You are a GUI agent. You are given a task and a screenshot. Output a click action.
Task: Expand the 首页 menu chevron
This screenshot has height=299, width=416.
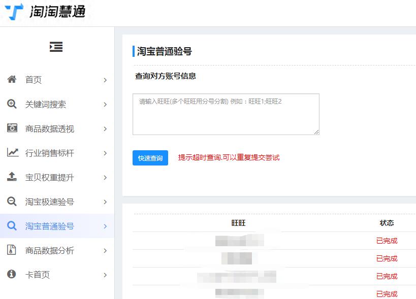pos(106,80)
